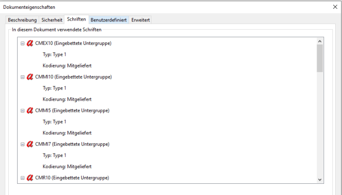The height and width of the screenshot is (195, 342).
Task: Click the font icon beside CMMI5
Action: tap(30, 110)
